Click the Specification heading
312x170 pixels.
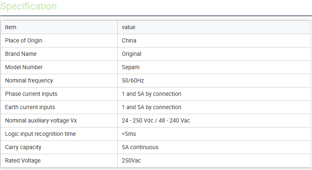click(x=29, y=6)
